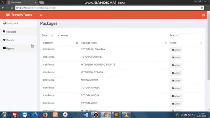Focus the Search input field
This screenshot has height=118, width=210.
(x=191, y=35)
